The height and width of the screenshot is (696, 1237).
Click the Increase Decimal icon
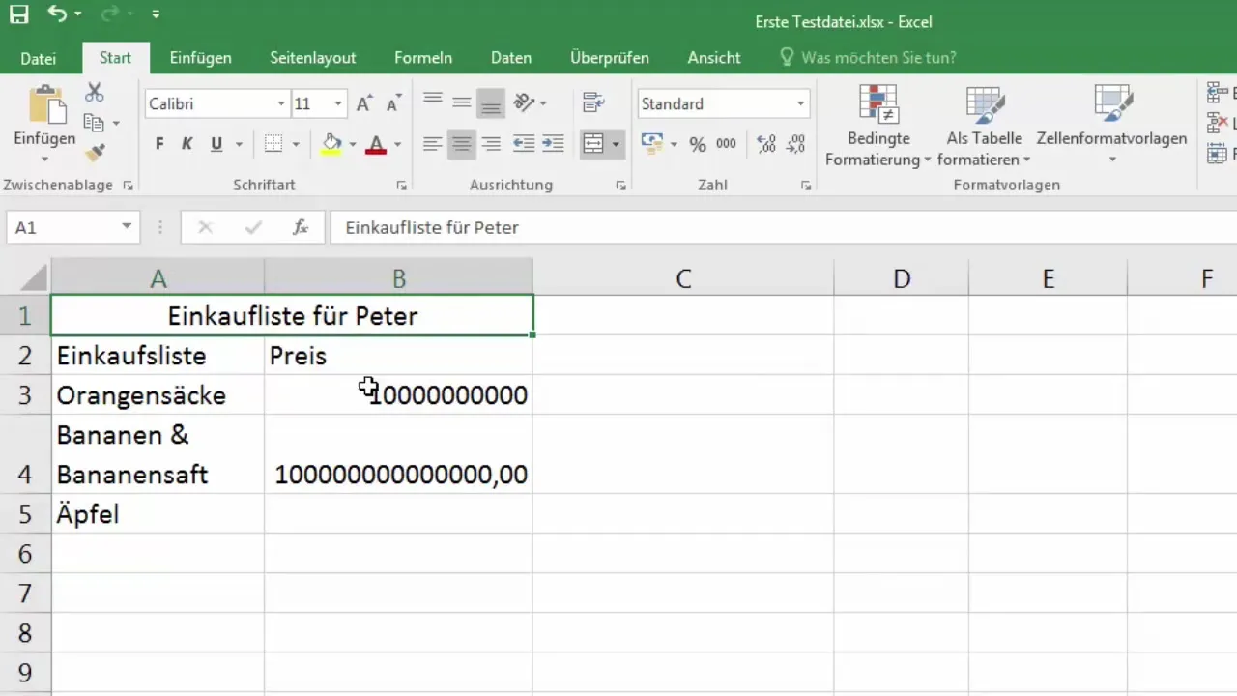pyautogui.click(x=766, y=144)
